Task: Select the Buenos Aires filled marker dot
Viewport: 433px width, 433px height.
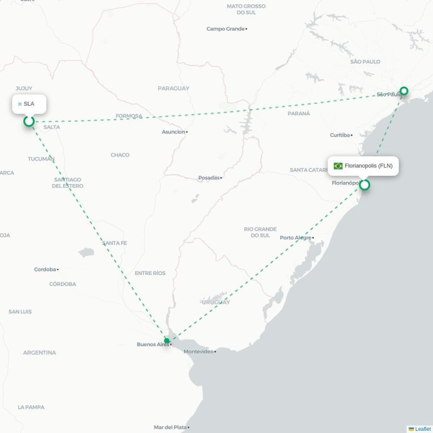Action: [167, 340]
